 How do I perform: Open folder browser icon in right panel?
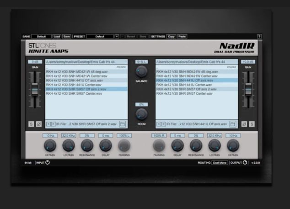(x=233, y=124)
